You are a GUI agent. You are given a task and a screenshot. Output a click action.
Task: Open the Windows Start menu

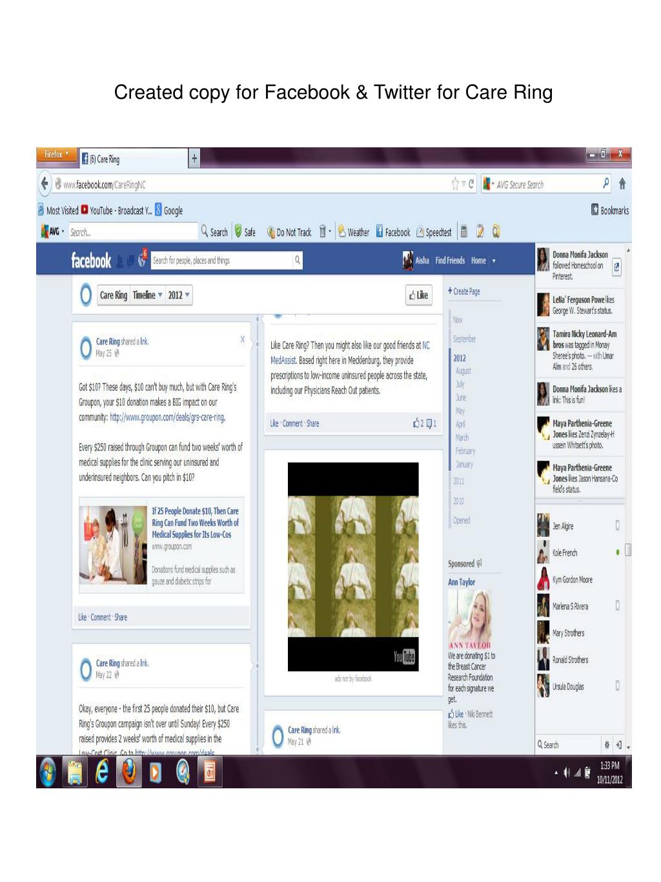[x=48, y=772]
